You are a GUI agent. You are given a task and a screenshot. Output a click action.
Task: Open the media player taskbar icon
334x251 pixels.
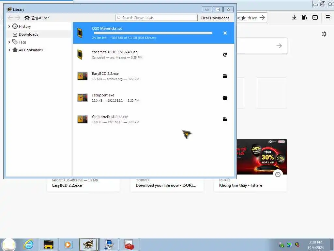(68, 244)
